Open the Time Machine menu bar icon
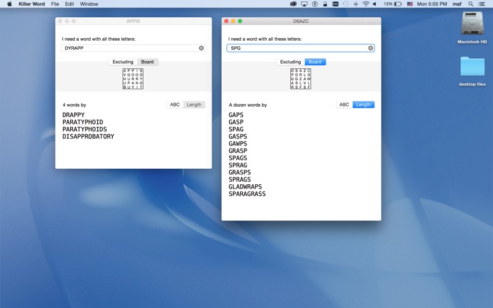 (x=346, y=4)
